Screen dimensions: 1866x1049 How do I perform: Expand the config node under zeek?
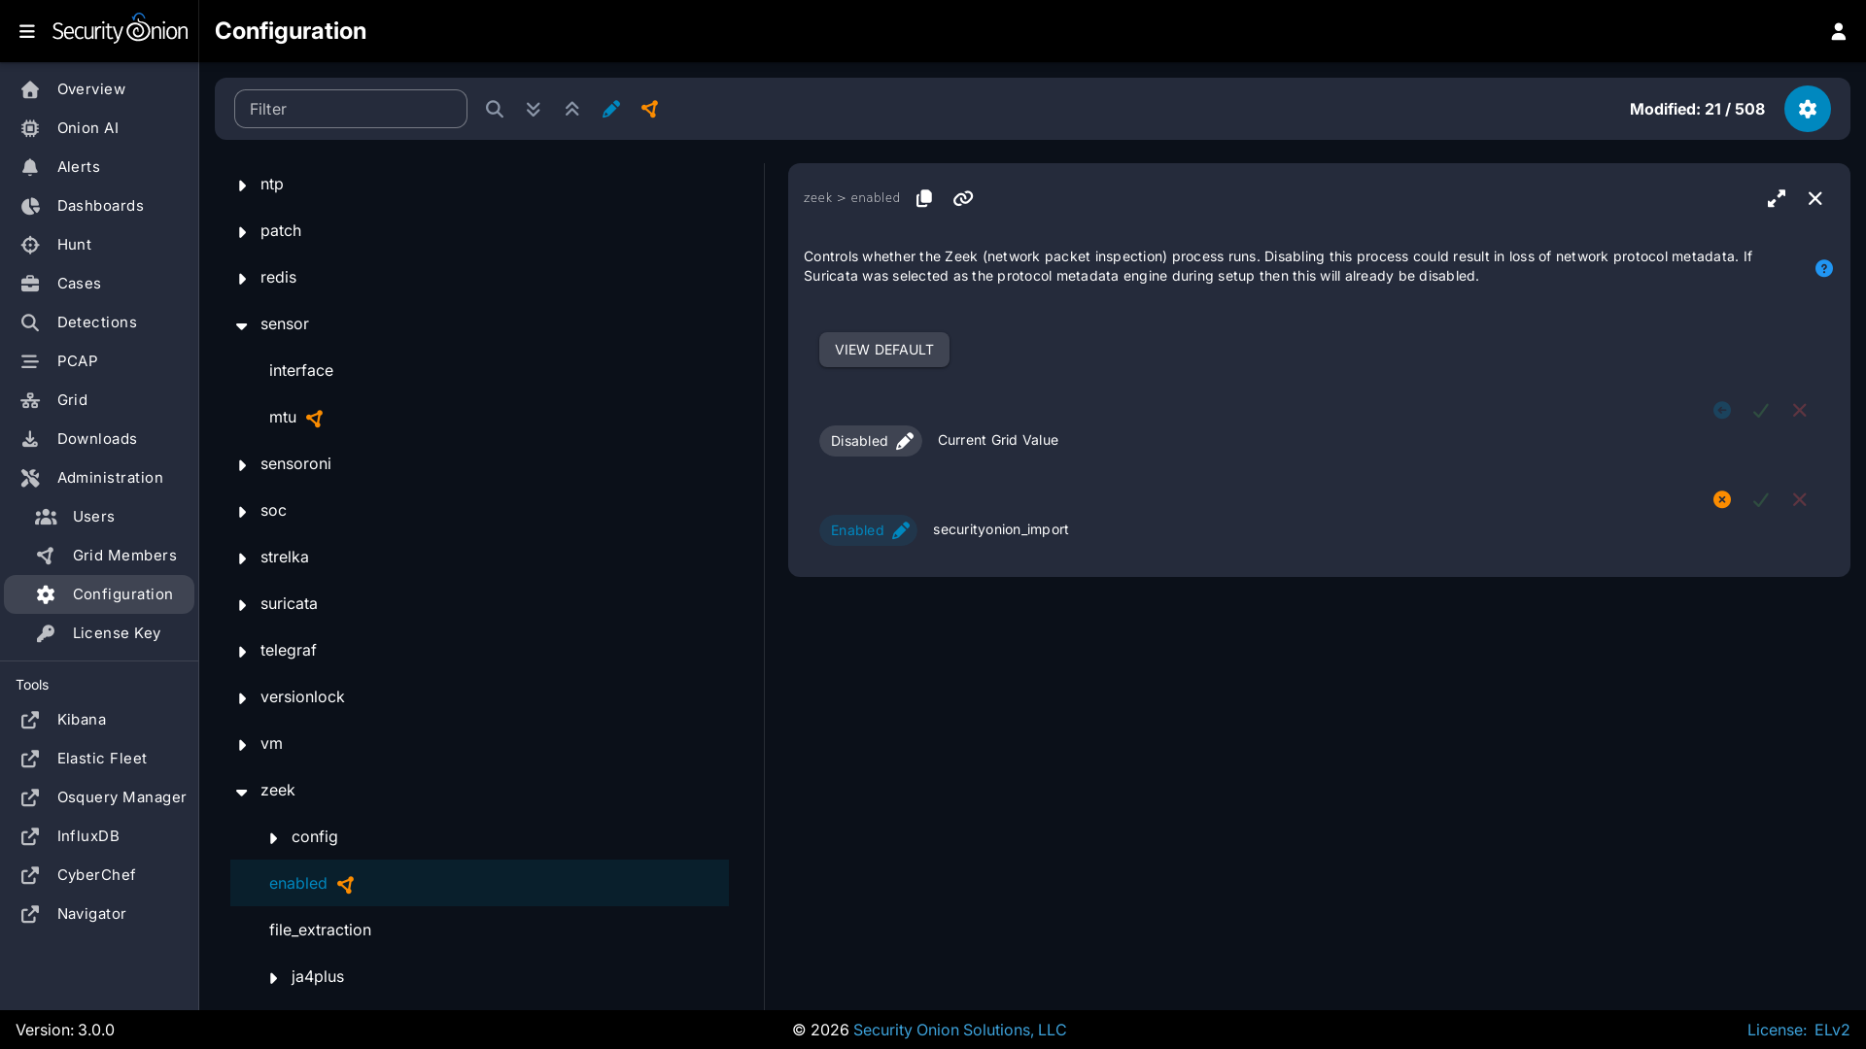point(273,837)
